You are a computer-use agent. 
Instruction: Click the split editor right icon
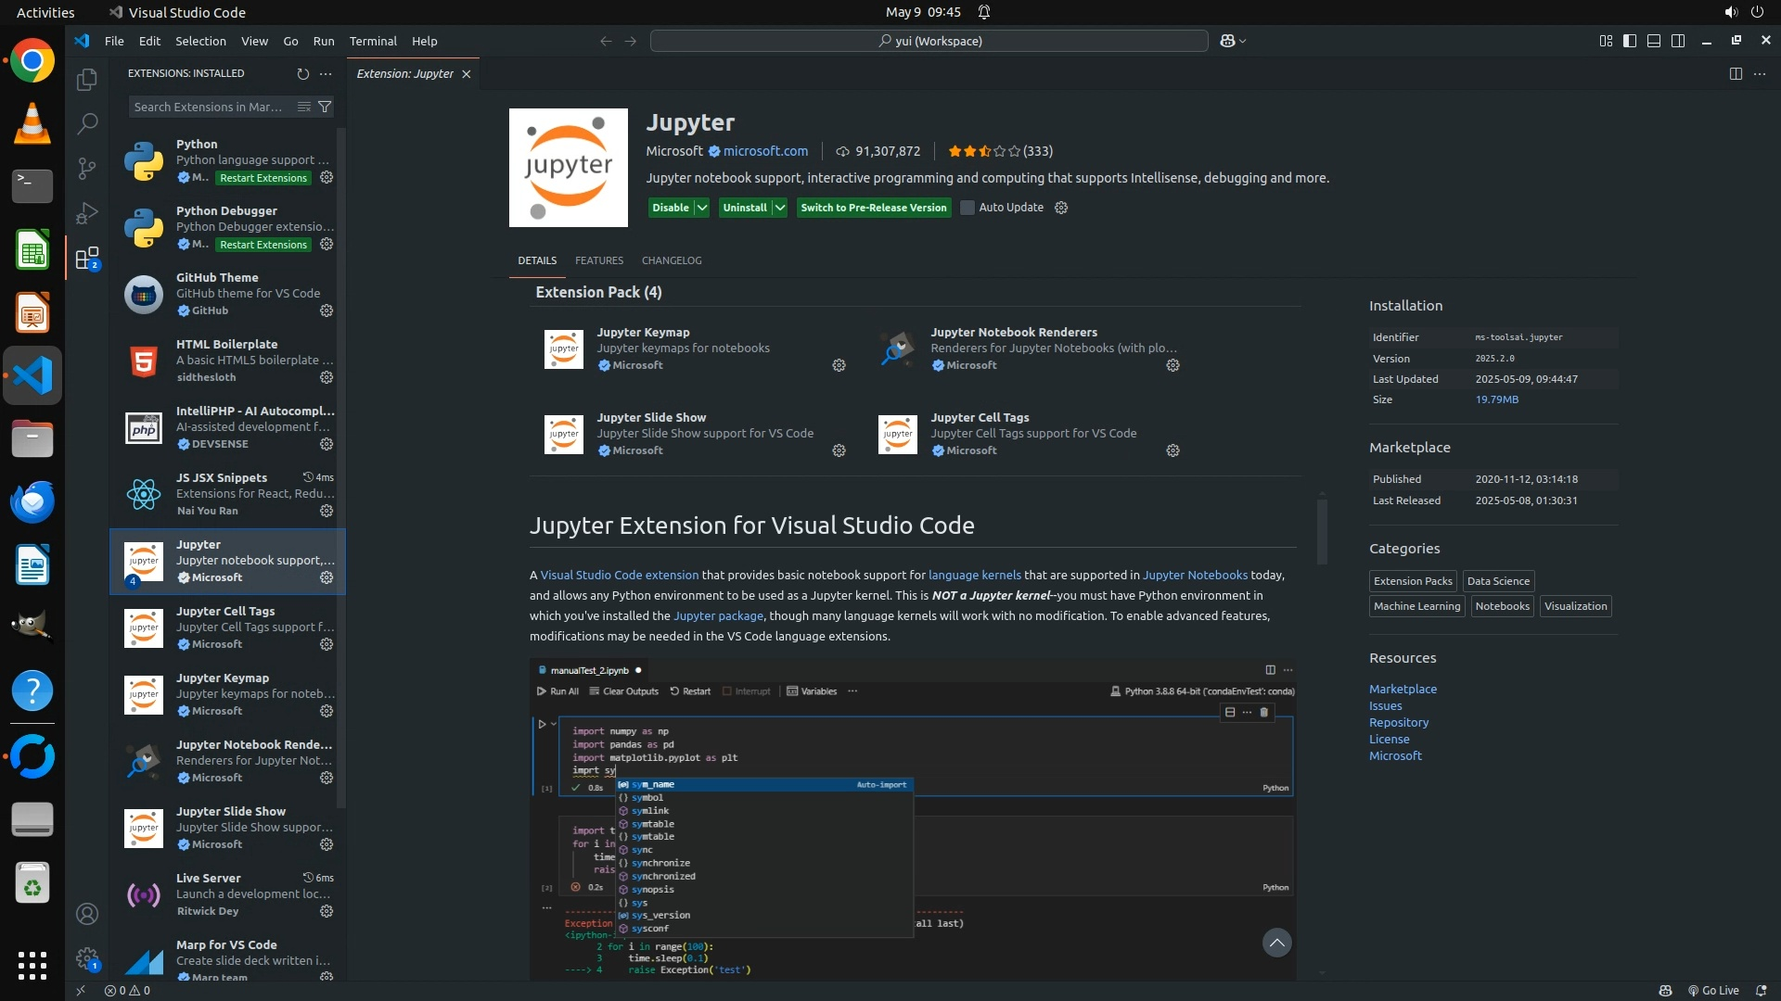[x=1736, y=73]
